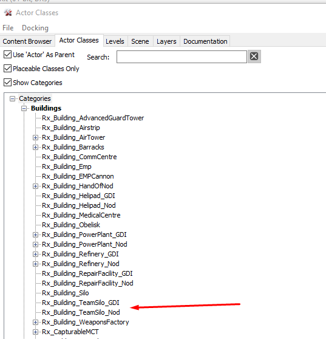Viewport: 326px width, 339px height.
Task: Select Rx_Building_Obelisk class
Action: pyautogui.click(x=71, y=225)
